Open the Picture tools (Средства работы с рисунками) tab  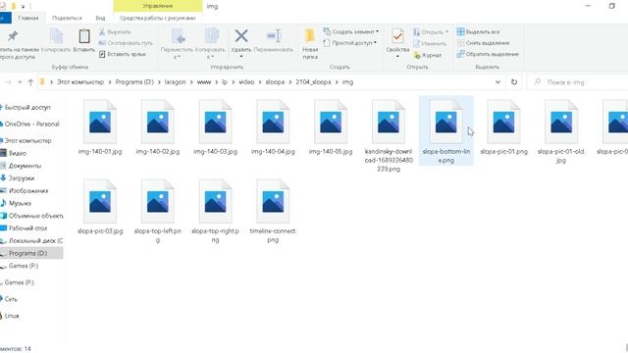(x=157, y=18)
